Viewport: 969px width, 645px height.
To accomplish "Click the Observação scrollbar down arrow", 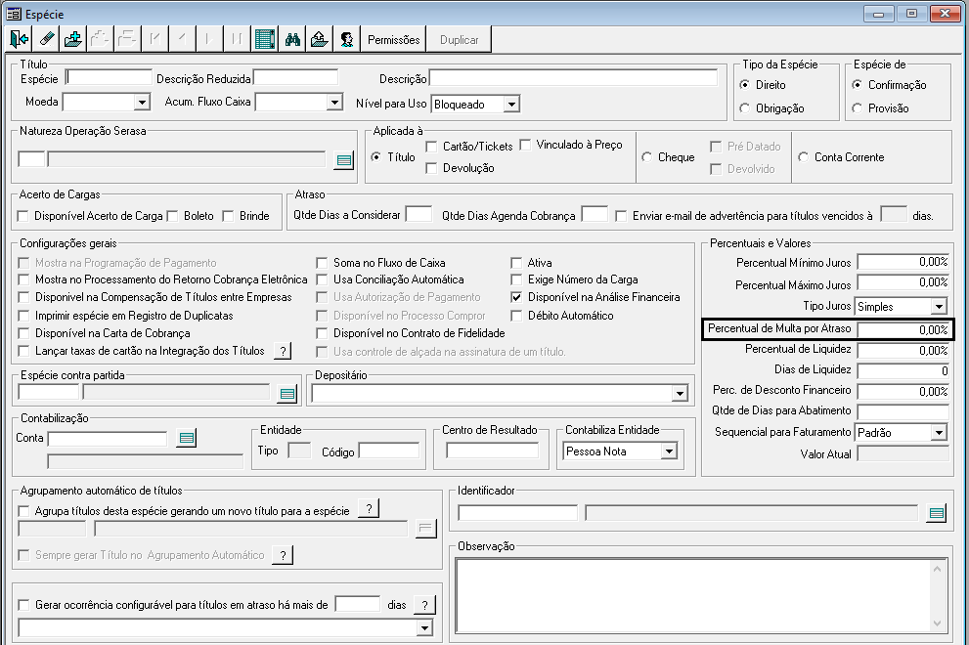I will coord(938,624).
